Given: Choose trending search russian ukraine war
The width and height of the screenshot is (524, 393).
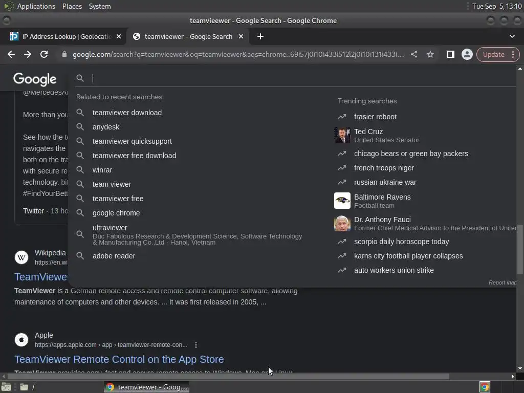Looking at the screenshot, I should coord(385,183).
